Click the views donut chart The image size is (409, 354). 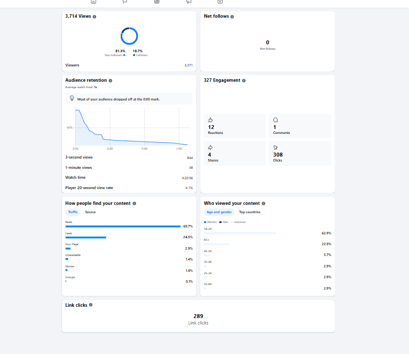click(129, 36)
